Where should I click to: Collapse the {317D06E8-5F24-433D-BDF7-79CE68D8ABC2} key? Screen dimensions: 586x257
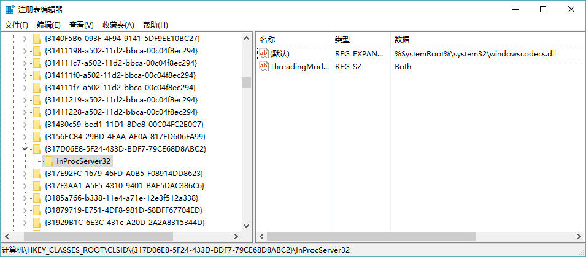(x=25, y=149)
